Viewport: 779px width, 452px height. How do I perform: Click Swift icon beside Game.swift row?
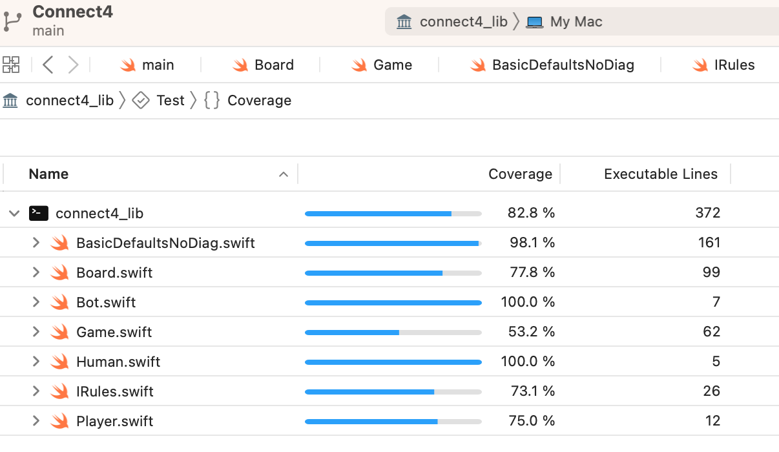[x=60, y=332]
